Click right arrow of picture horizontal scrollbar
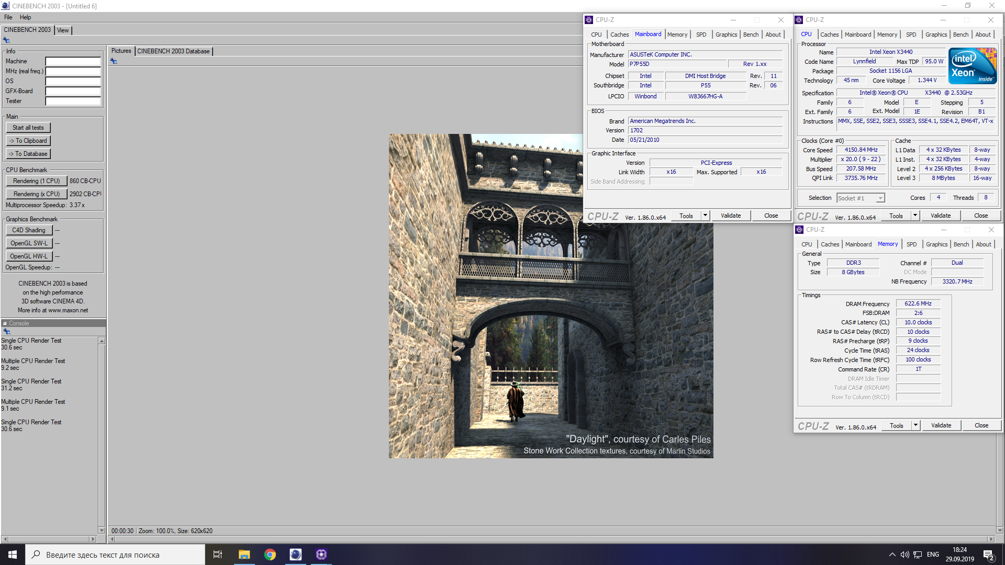This screenshot has width=1005, height=565. click(x=990, y=539)
